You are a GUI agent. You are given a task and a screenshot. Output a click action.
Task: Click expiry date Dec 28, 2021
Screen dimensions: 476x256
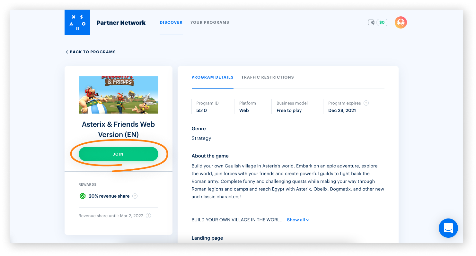click(x=342, y=110)
